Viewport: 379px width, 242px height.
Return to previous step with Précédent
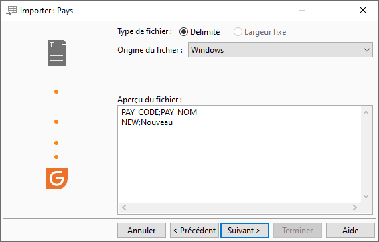[194, 231]
